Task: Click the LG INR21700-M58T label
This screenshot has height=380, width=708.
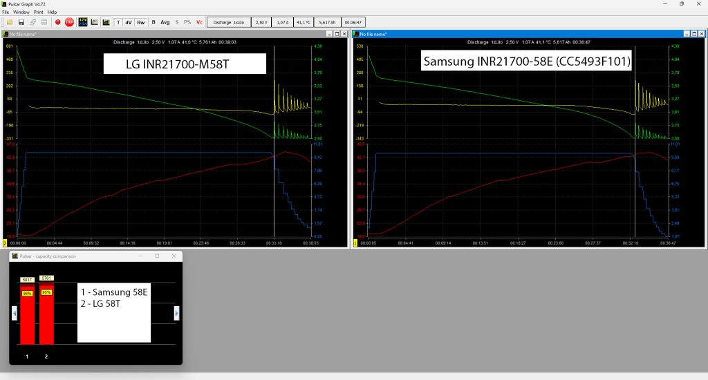Action: pos(185,64)
